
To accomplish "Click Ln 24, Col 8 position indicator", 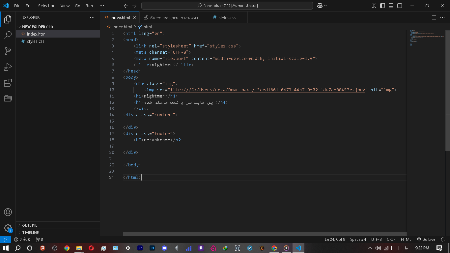I will tap(335, 239).
